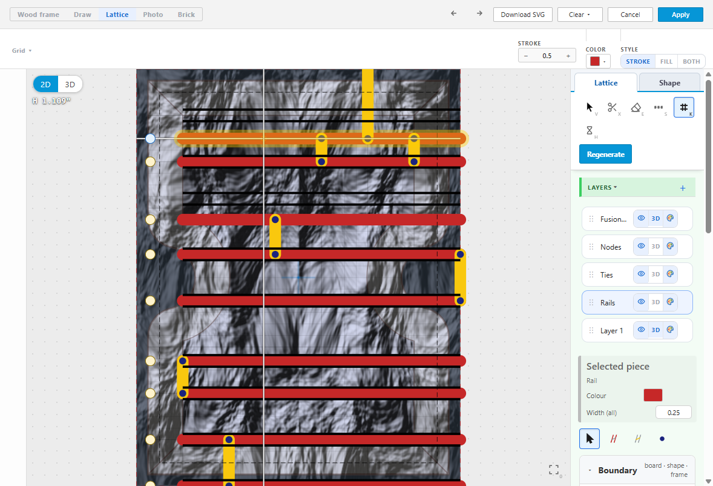Select the scissors cut tool

(613, 107)
